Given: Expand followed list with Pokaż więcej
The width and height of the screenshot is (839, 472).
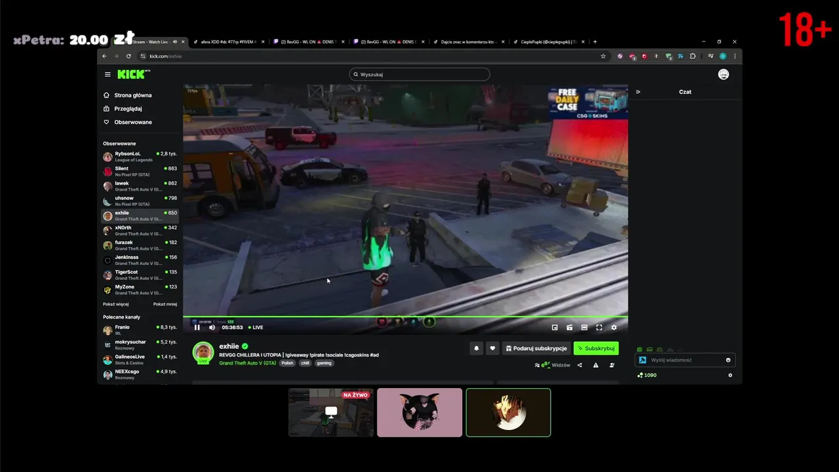Looking at the screenshot, I should (x=116, y=304).
